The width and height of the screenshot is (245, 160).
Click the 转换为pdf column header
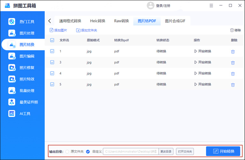click(122, 40)
